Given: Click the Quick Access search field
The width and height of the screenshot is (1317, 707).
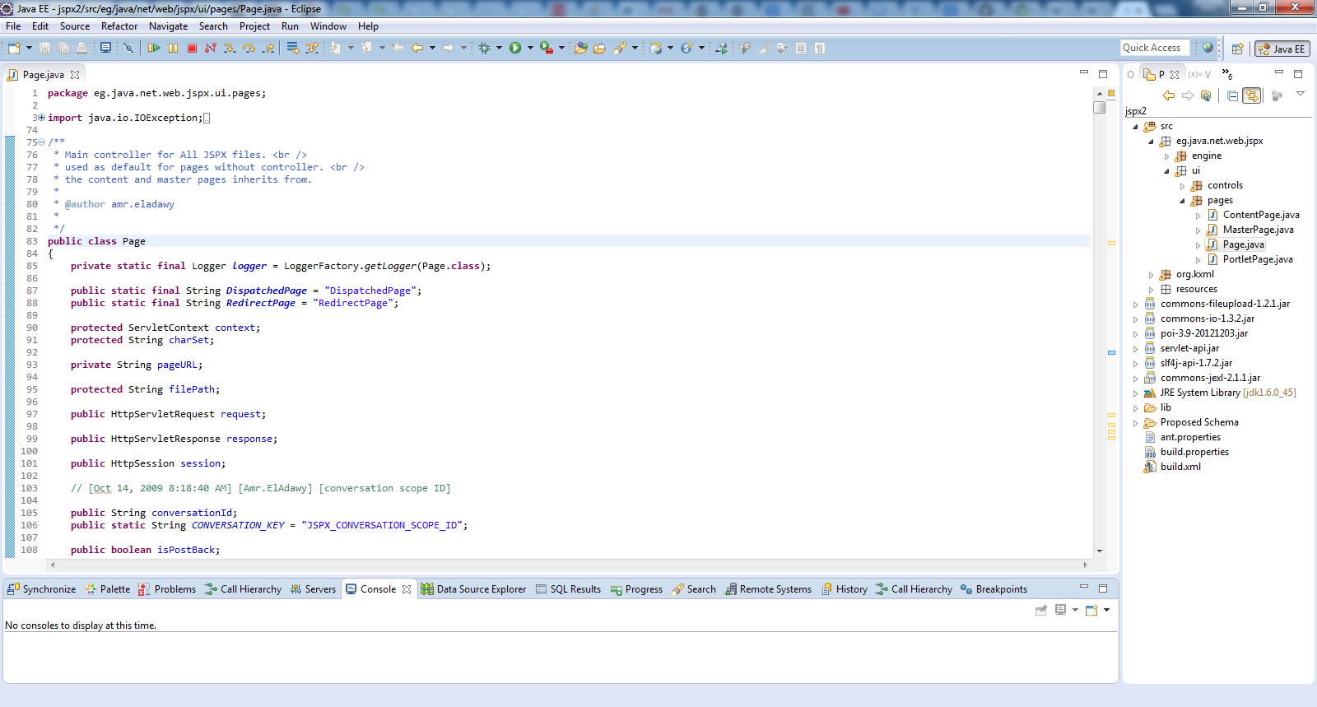Looking at the screenshot, I should point(1156,48).
